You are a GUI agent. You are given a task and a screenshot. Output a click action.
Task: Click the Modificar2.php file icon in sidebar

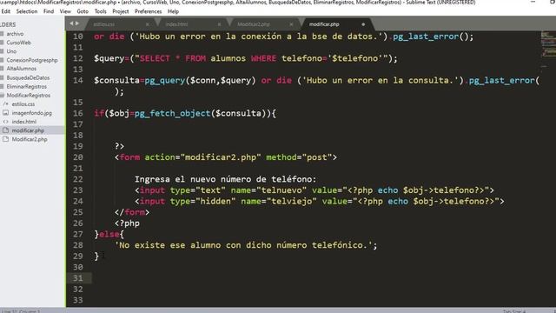[5, 139]
